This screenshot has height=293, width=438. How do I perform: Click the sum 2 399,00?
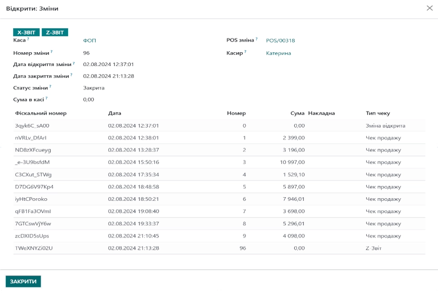pos(294,137)
